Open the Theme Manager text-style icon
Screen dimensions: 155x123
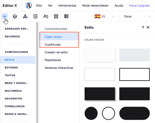(x=46, y=16)
